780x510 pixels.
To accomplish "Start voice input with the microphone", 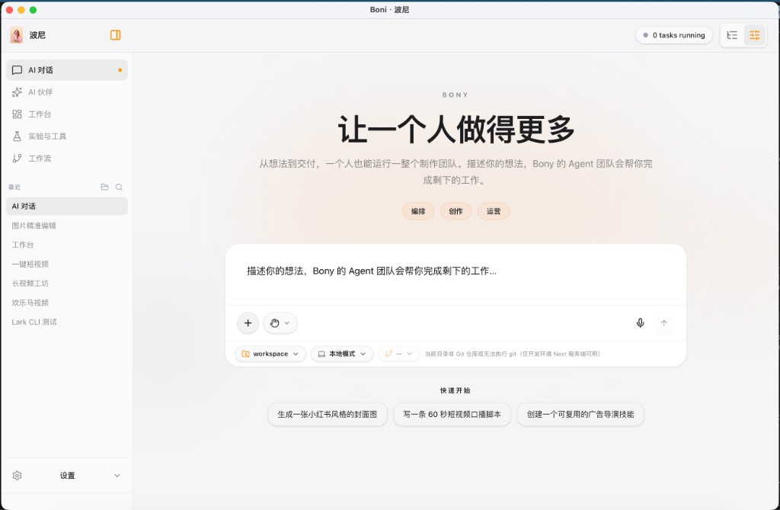I will tap(640, 322).
